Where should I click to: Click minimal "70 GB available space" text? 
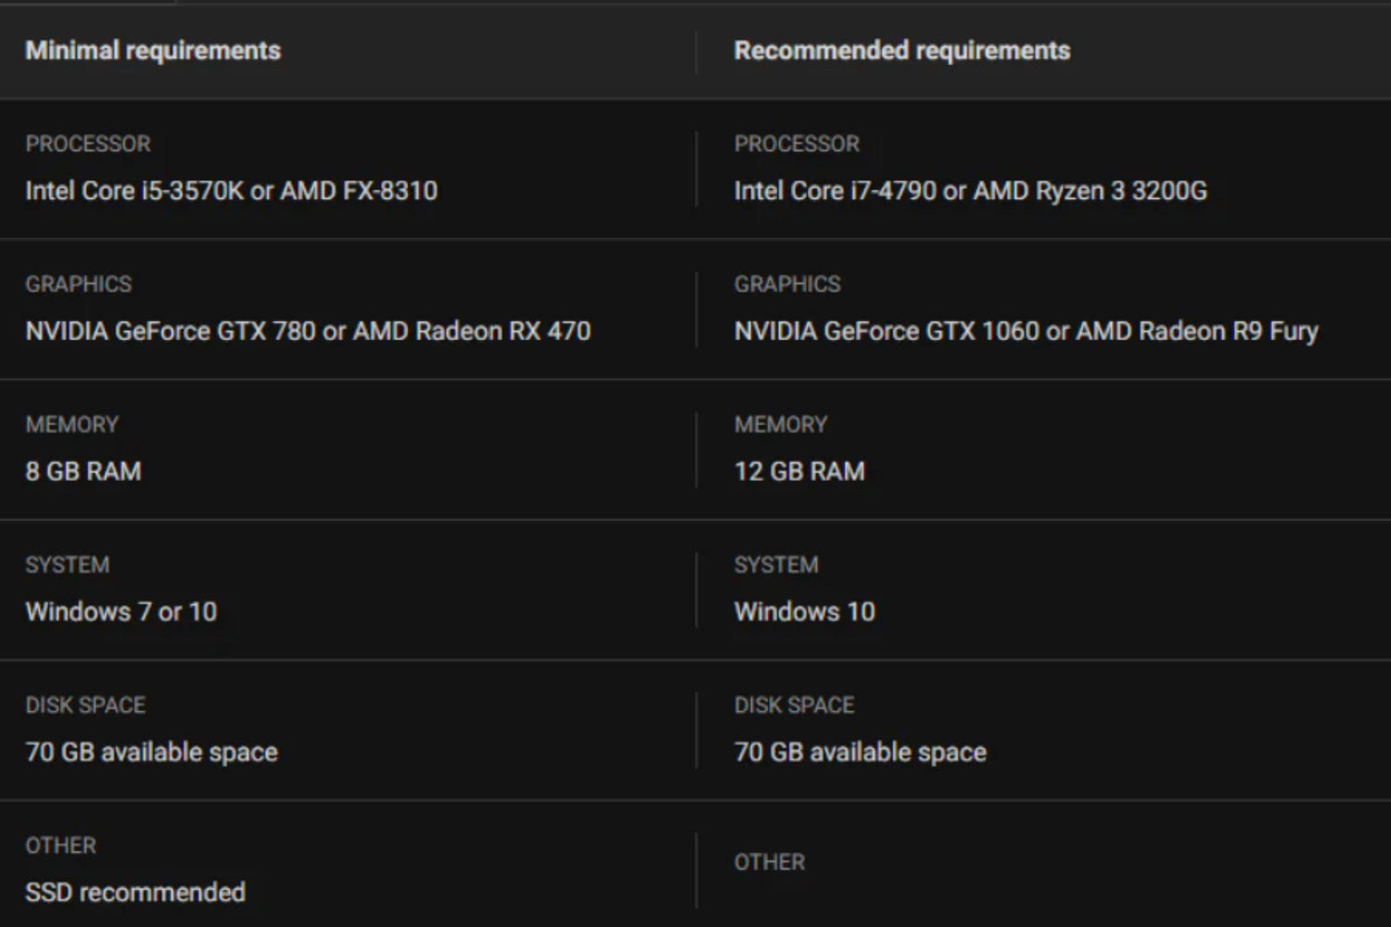click(x=151, y=752)
